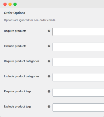Screen dimensions: 104x117
Task: Click the Require product tags label
Action: click(x=17, y=91)
